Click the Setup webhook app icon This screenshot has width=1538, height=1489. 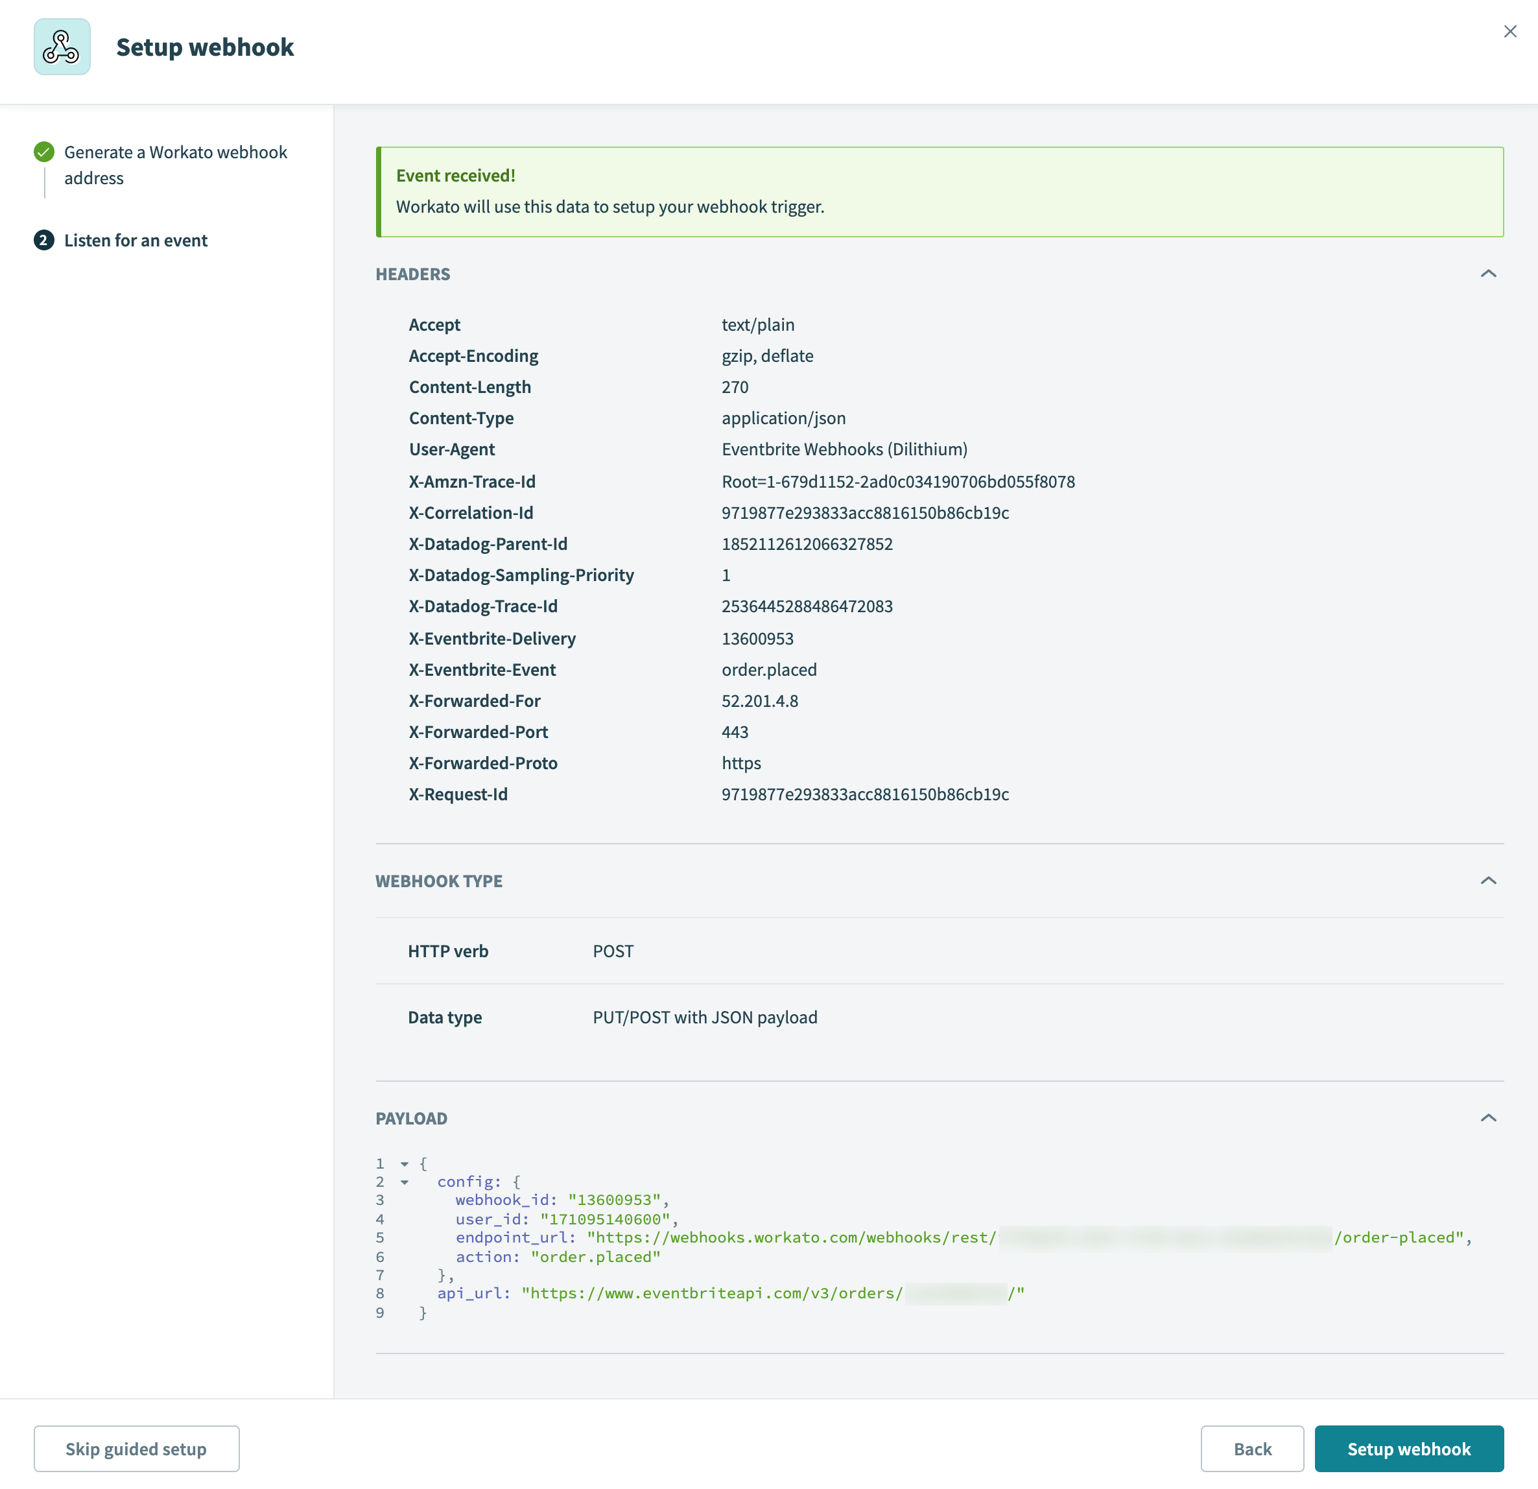[62, 47]
